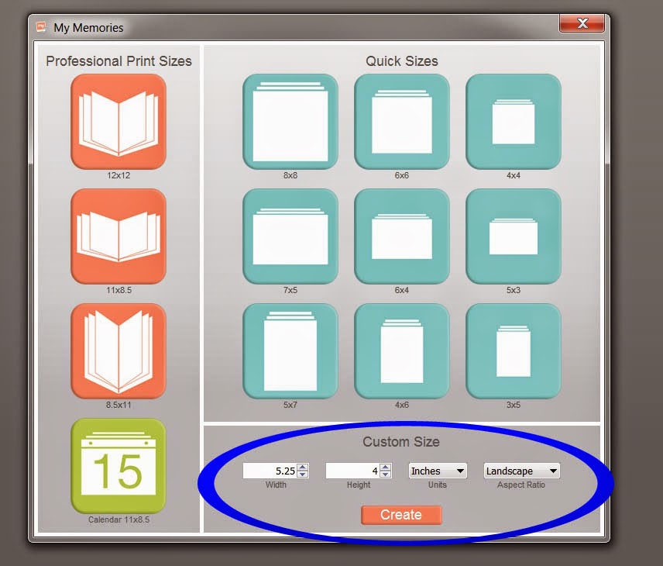663x566 pixels.
Task: Open the Calendar 11x8.5 template icon
Action: [119, 466]
